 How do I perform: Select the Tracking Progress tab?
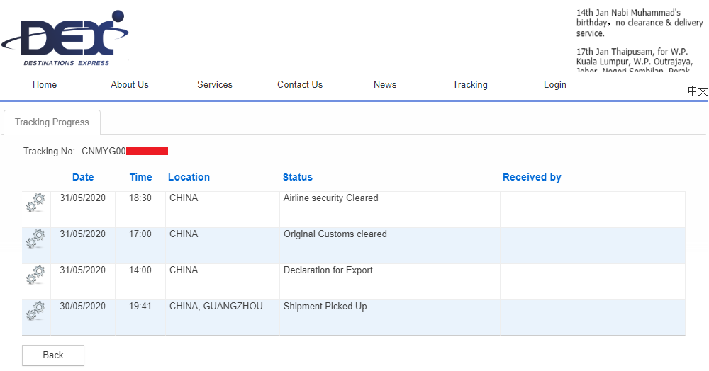click(x=52, y=122)
